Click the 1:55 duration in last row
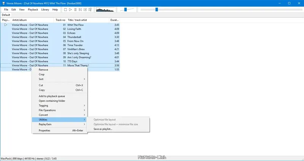Screen dimensions: 304x161 click(x=117, y=69)
